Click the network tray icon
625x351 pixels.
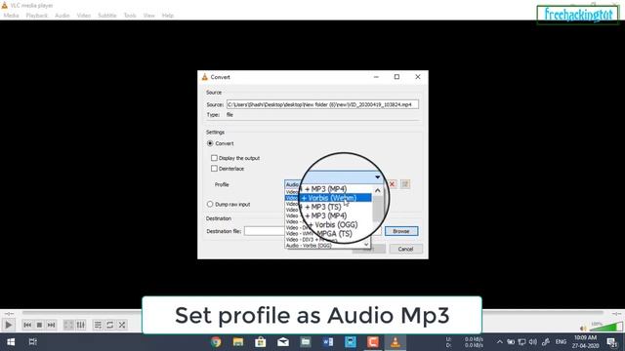pos(521,342)
